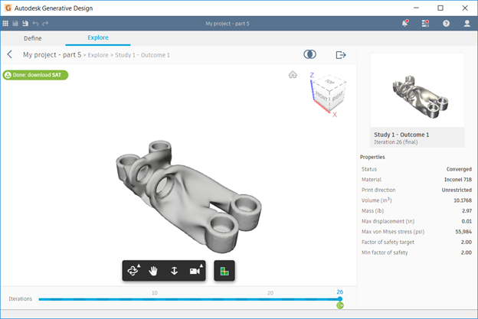Viewport: 478px width, 319px height.
Task: Click the max displacement value 0.01
Action: tap(467, 221)
